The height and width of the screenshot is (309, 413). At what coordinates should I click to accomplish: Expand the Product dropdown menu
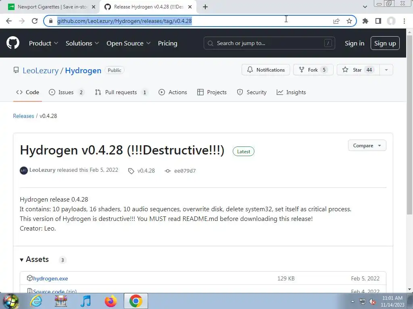point(44,43)
